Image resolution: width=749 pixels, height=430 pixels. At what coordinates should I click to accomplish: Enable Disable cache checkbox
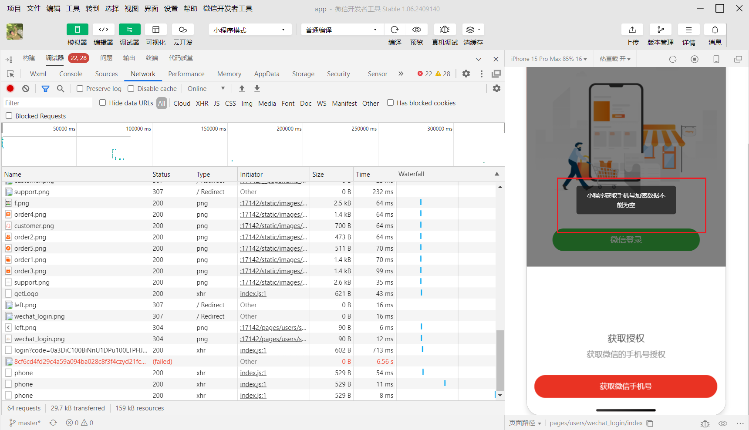pos(131,88)
